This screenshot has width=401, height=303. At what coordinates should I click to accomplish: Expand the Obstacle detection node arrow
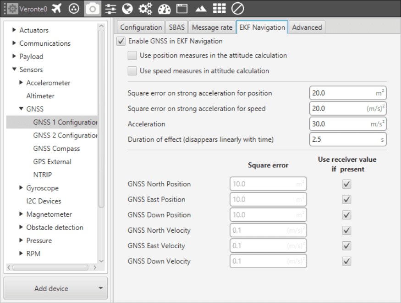click(x=21, y=227)
